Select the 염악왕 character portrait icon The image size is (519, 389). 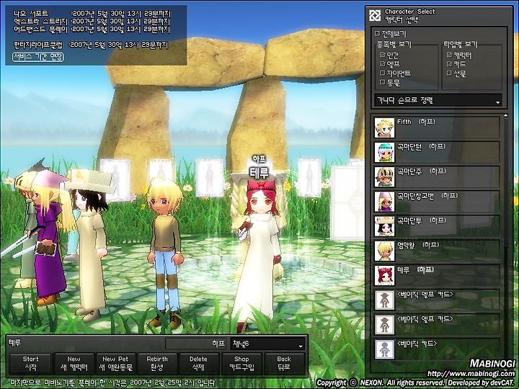tap(384, 251)
